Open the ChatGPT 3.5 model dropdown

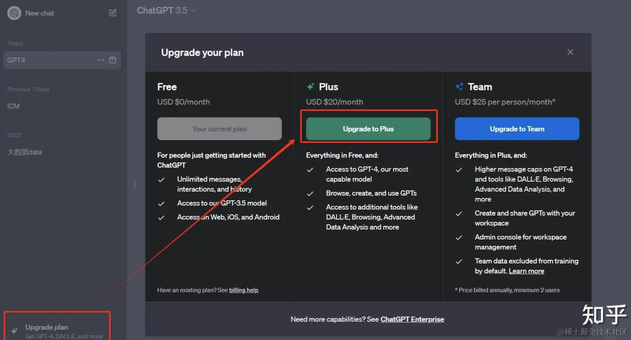pos(166,11)
